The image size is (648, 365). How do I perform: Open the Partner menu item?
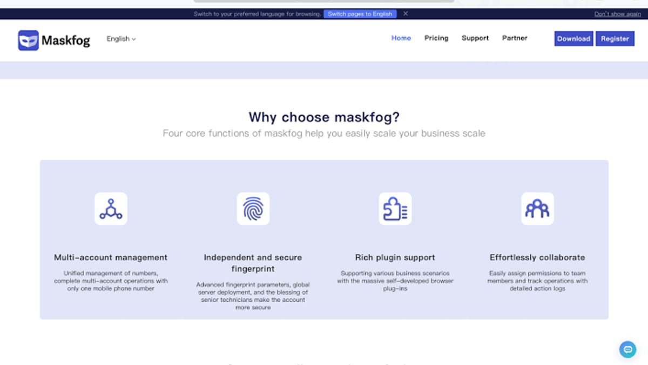515,38
